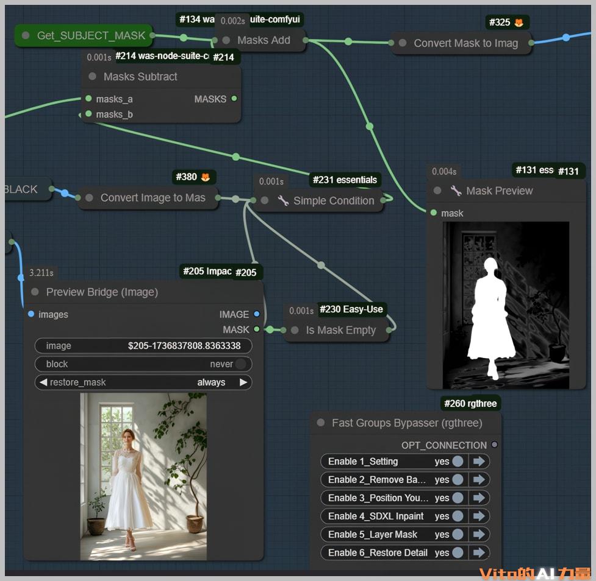Collapse the Masks Add node using its dot
This screenshot has height=581, width=596.
point(226,40)
